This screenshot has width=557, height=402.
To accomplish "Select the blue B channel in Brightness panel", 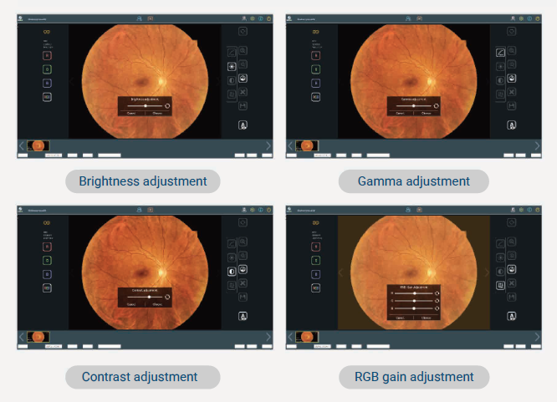I will (47, 83).
